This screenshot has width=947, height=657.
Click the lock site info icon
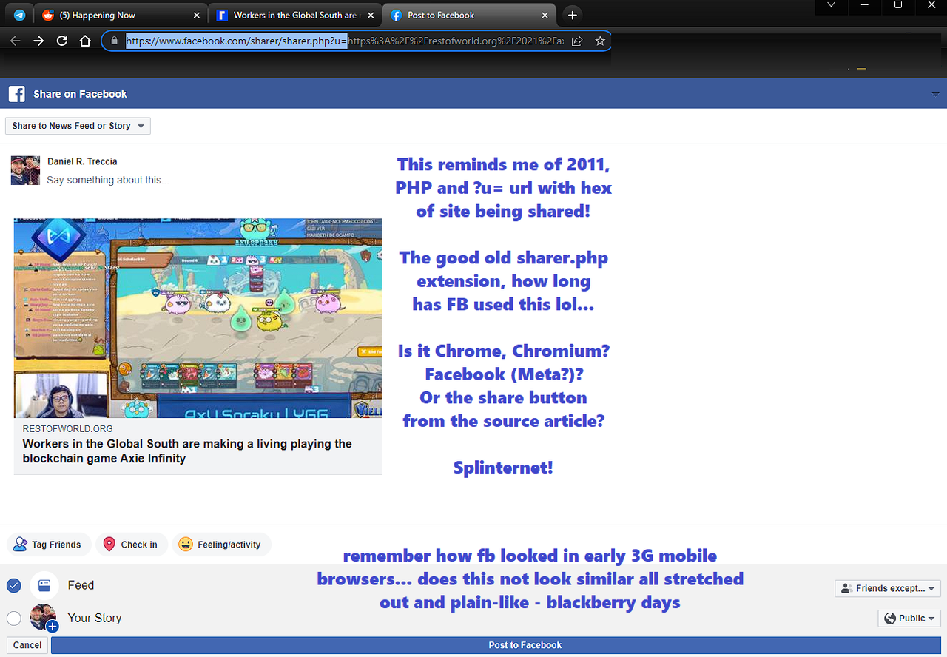[114, 41]
